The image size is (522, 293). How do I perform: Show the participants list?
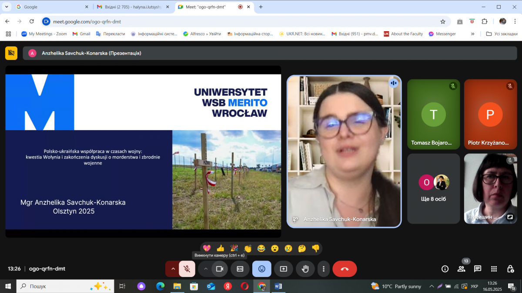tap(461, 269)
